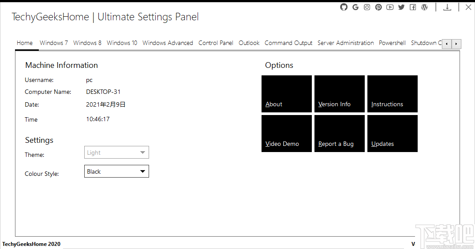The height and width of the screenshot is (249, 475).
Task: Click the username value pc
Action: coord(89,80)
